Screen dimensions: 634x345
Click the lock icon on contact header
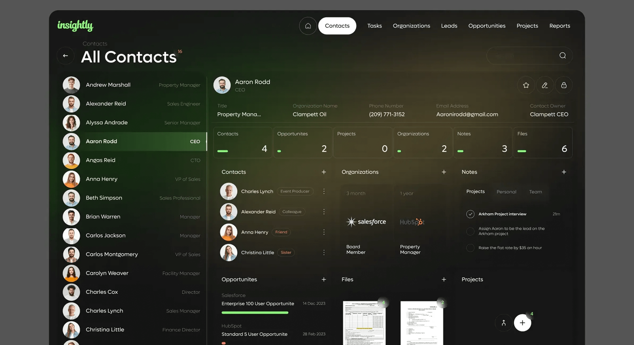564,85
